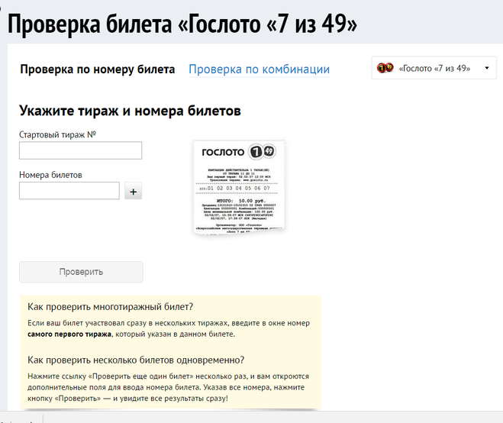Click the «Номера билетов» label

pyautogui.click(x=50, y=175)
